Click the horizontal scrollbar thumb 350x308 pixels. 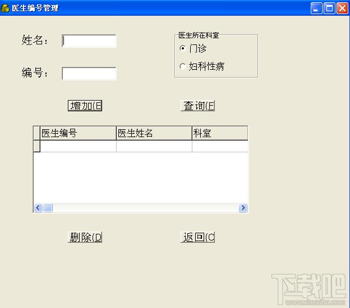point(48,208)
